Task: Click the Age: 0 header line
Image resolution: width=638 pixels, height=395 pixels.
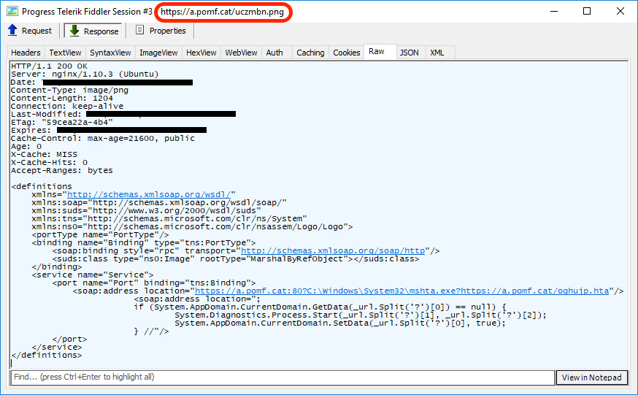Action: tap(26, 146)
